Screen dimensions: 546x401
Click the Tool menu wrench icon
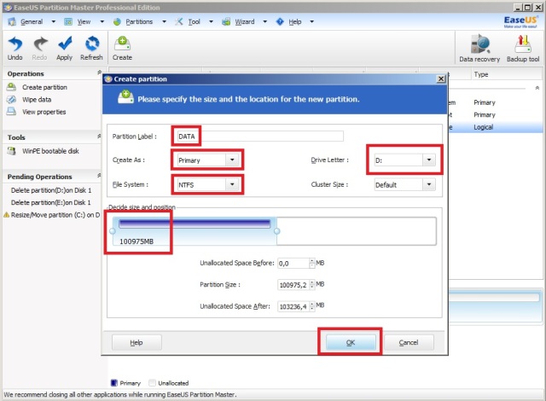coord(179,21)
